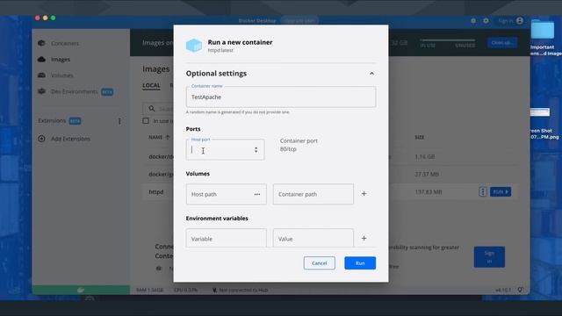Click the environment Value field
This screenshot has width=562, height=316.
[x=313, y=238]
